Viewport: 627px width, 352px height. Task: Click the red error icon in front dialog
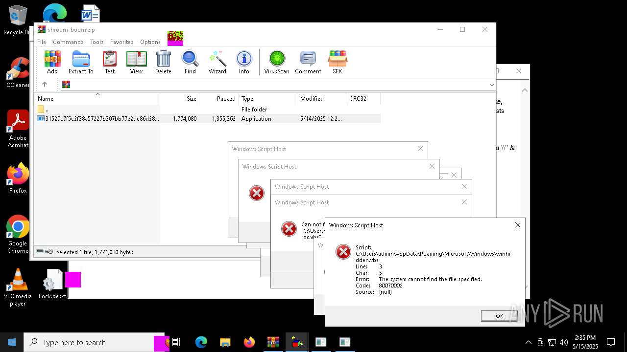tap(343, 252)
